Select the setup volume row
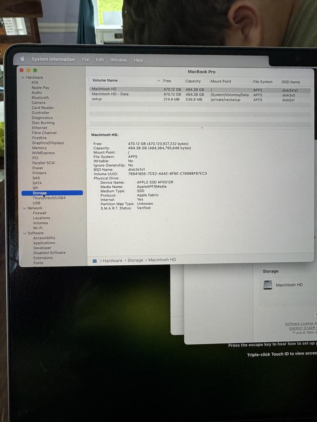317x422 pixels. coord(200,99)
